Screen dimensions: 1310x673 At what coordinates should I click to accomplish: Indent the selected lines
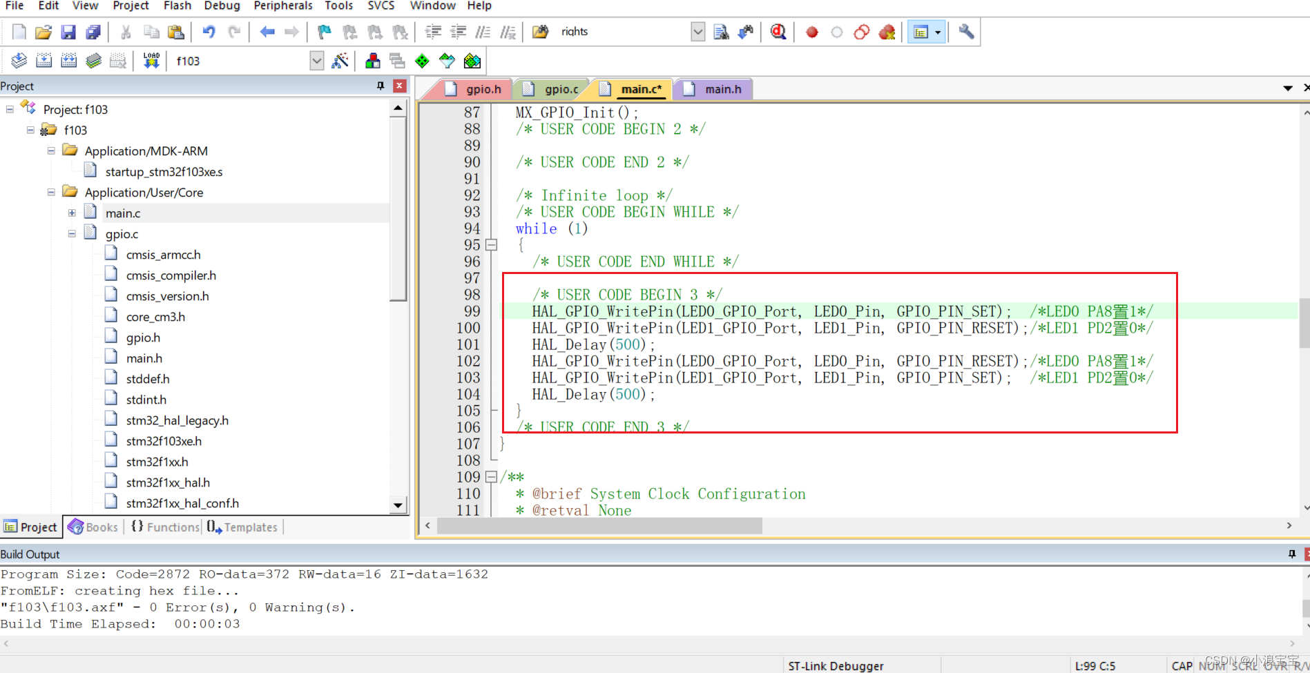(433, 32)
